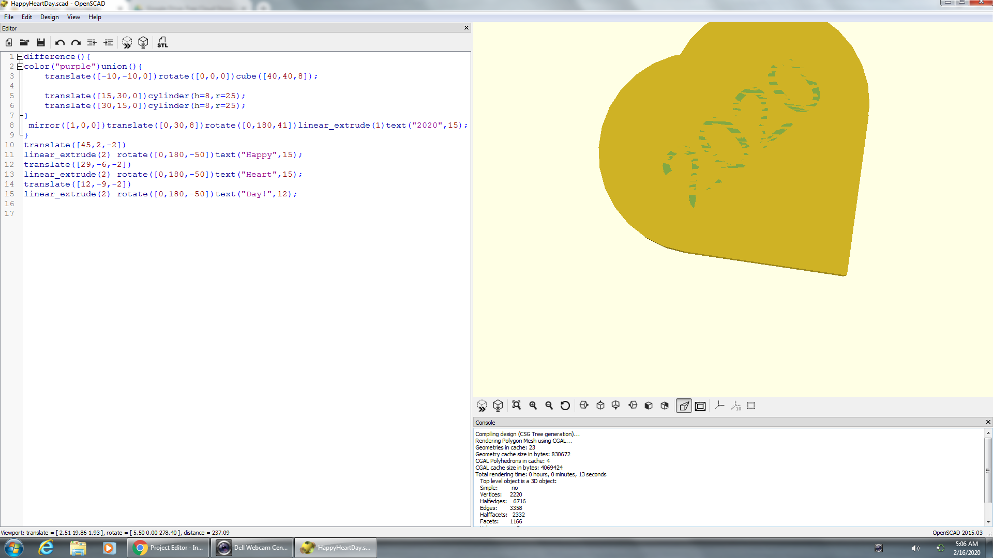Click code line with text "2020"
993x558 pixels.
[248, 126]
